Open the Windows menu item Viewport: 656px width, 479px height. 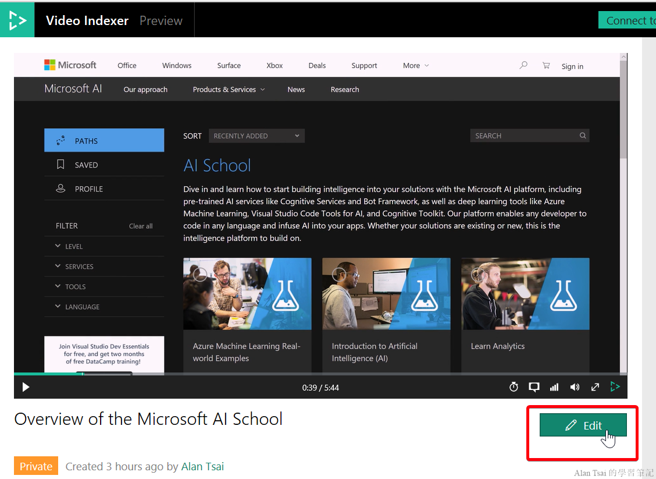coord(177,65)
